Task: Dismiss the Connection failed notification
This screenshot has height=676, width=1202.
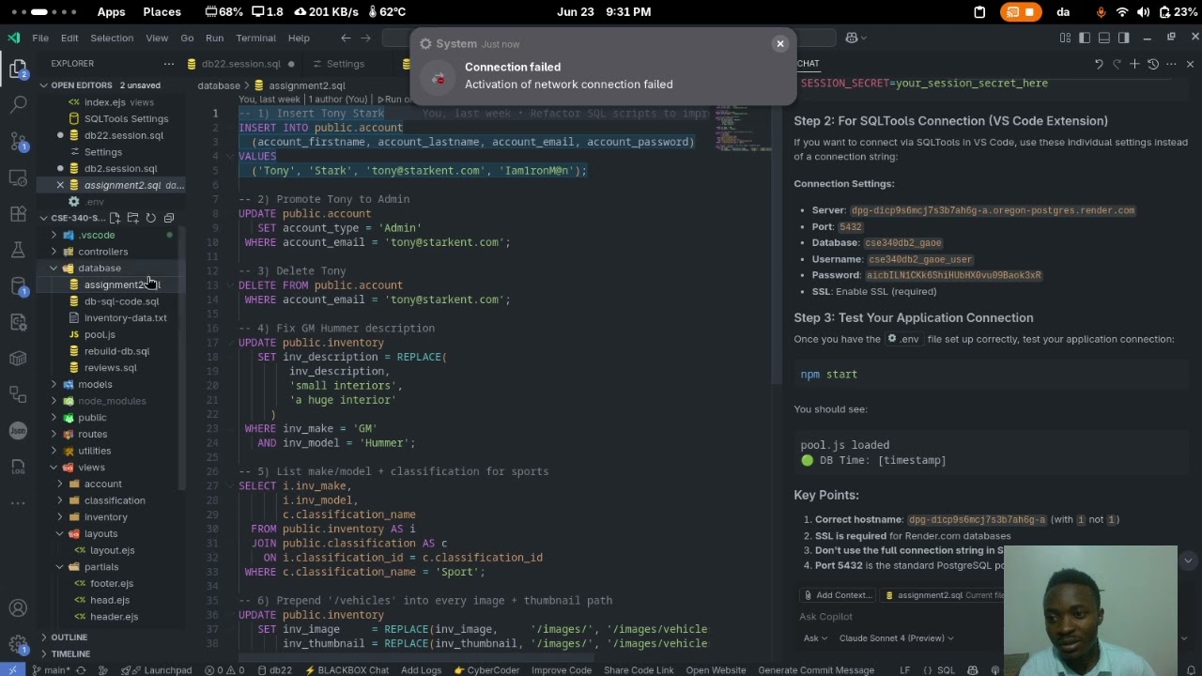Action: tap(779, 43)
